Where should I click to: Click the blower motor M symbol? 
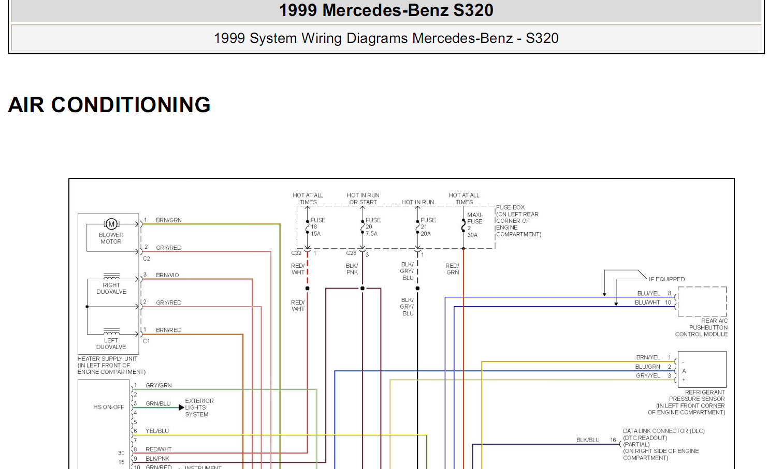(111, 224)
